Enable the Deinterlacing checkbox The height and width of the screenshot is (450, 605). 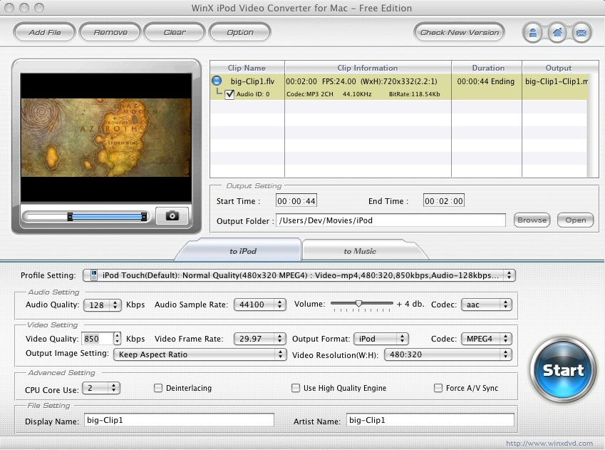click(x=158, y=388)
